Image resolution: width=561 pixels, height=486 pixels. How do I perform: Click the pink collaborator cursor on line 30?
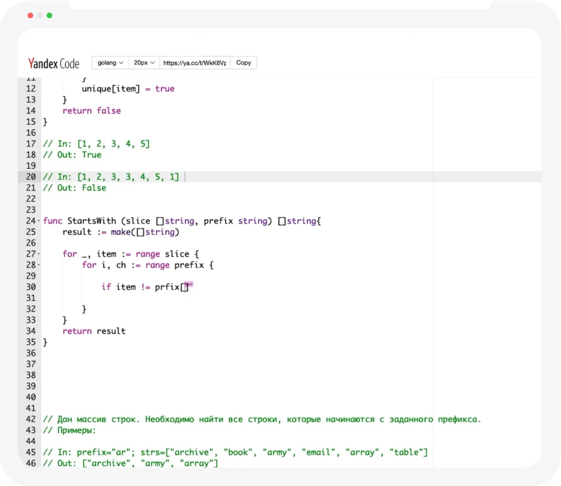(x=189, y=286)
